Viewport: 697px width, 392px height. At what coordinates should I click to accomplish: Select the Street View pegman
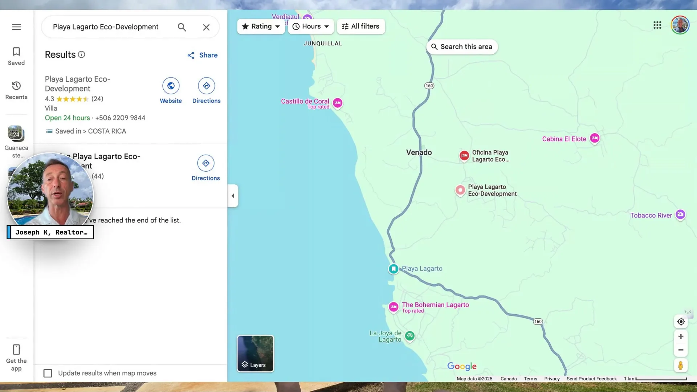tap(681, 366)
